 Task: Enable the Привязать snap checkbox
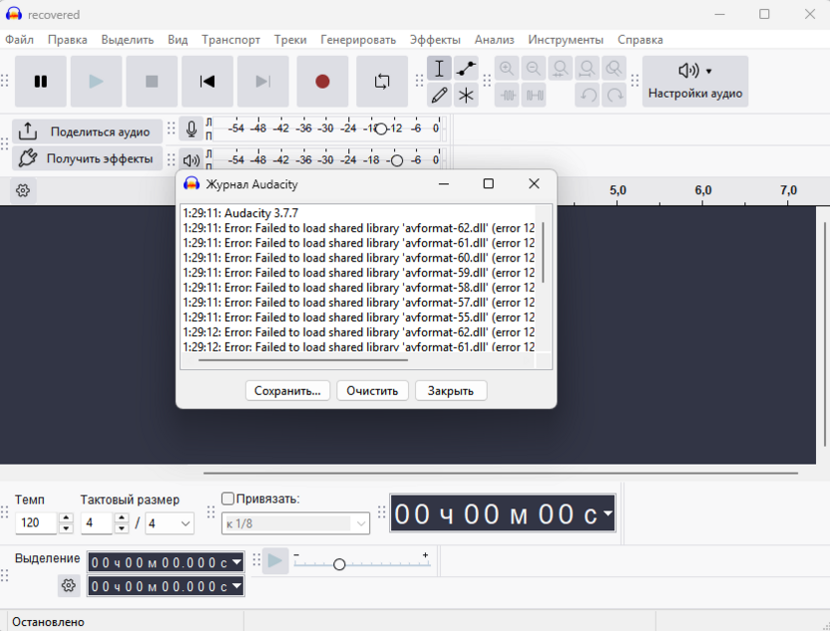pos(227,498)
